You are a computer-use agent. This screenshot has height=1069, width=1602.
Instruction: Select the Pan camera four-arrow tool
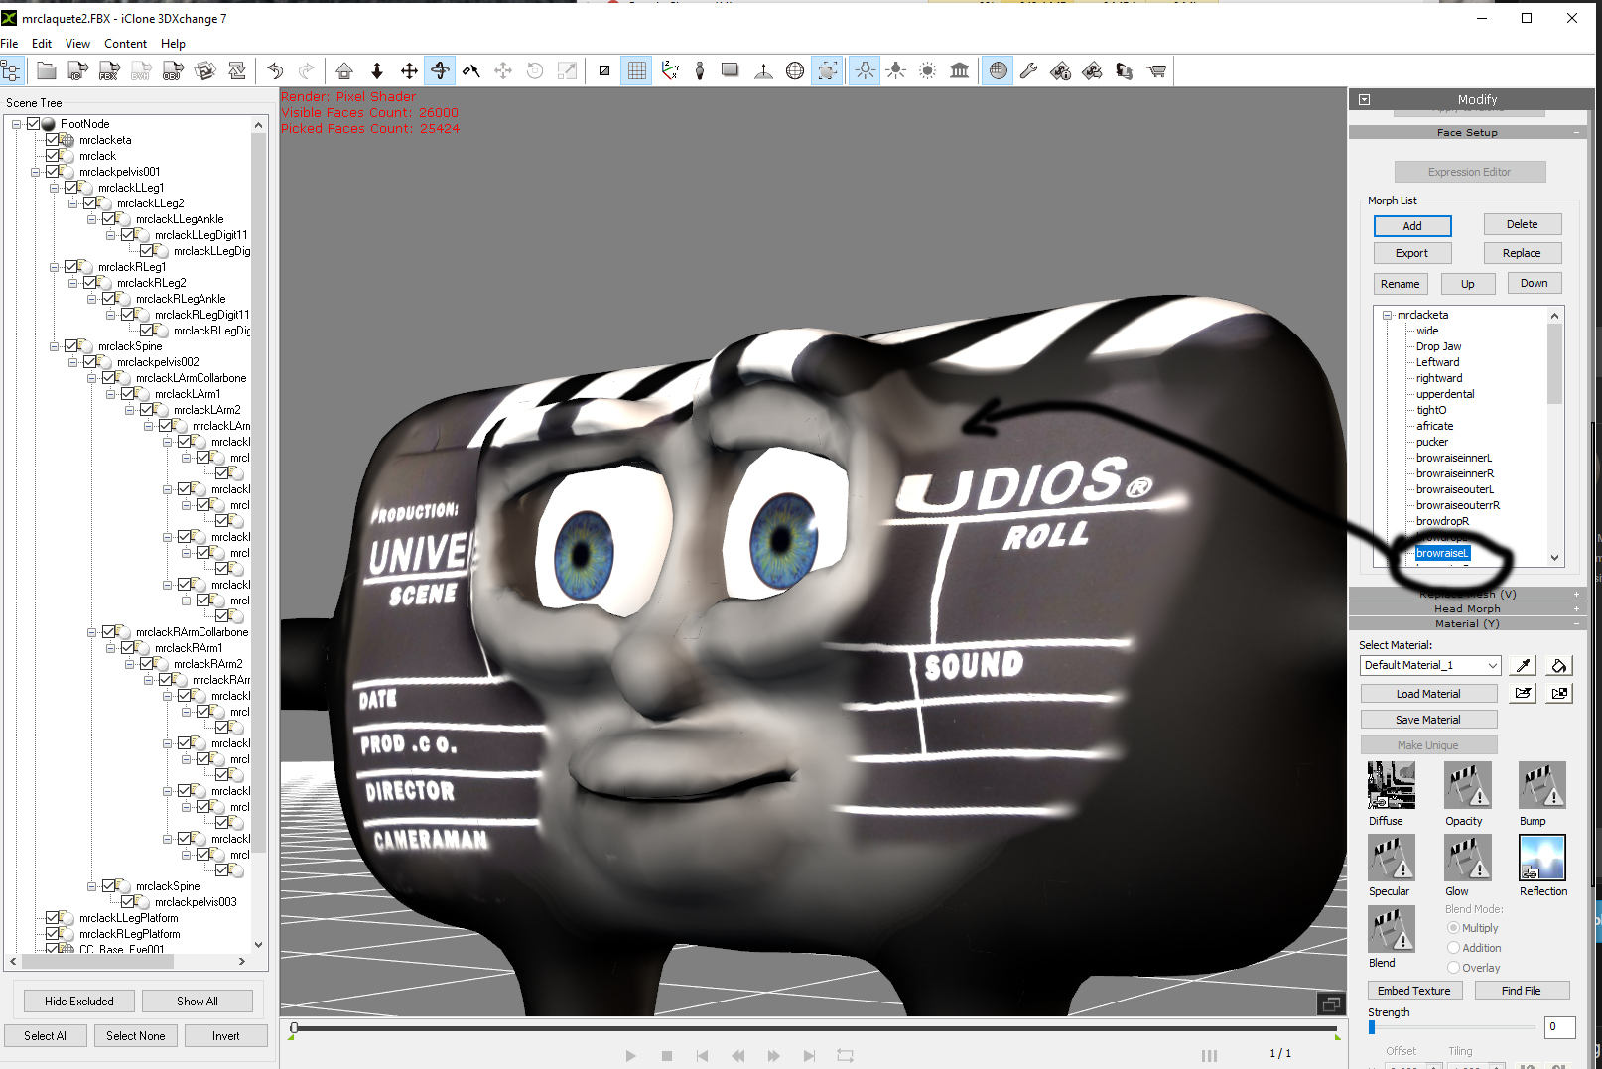[x=409, y=70]
